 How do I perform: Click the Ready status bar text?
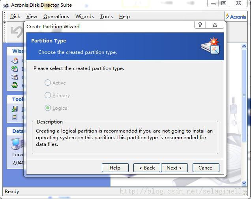click(x=12, y=192)
